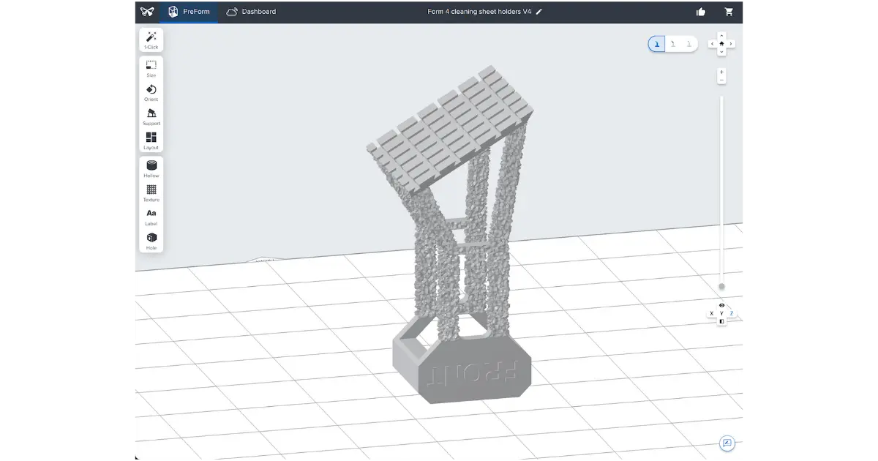Click the job title Form 4 cleaning sheet holders V4
Viewport: 878px width, 461px height.
tap(479, 12)
